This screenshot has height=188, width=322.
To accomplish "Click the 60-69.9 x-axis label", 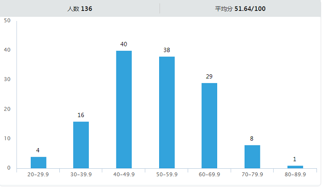I will 209,175.
